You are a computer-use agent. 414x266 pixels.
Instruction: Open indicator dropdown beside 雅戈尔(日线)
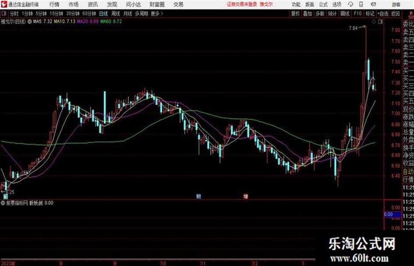(x=30, y=21)
